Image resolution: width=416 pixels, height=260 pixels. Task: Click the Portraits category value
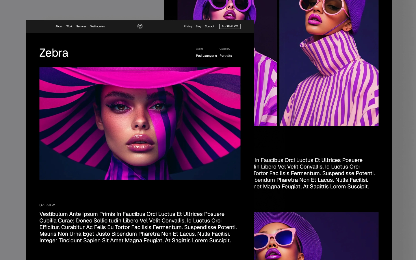click(x=226, y=56)
